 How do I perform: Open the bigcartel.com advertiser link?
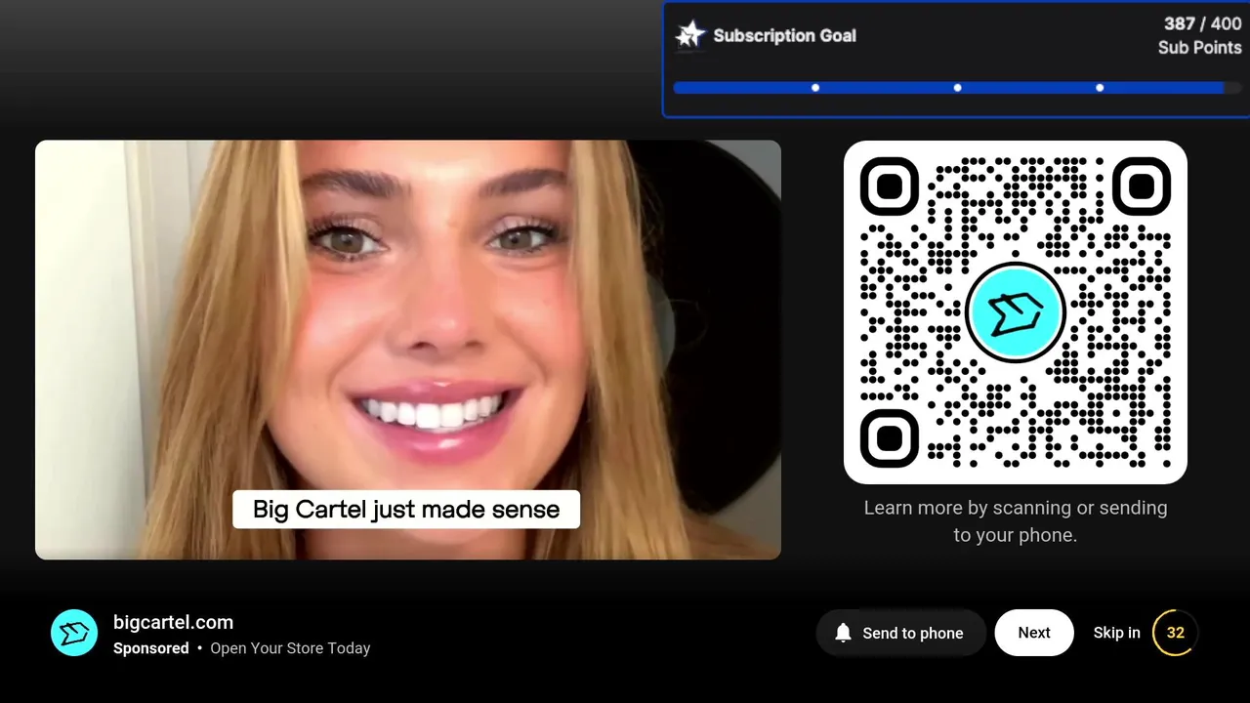point(173,622)
